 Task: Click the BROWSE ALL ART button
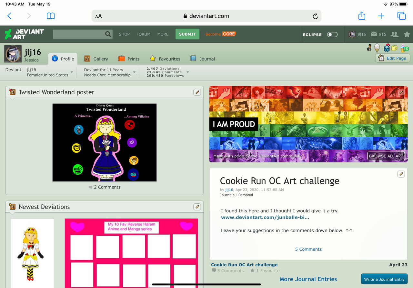coord(386,156)
